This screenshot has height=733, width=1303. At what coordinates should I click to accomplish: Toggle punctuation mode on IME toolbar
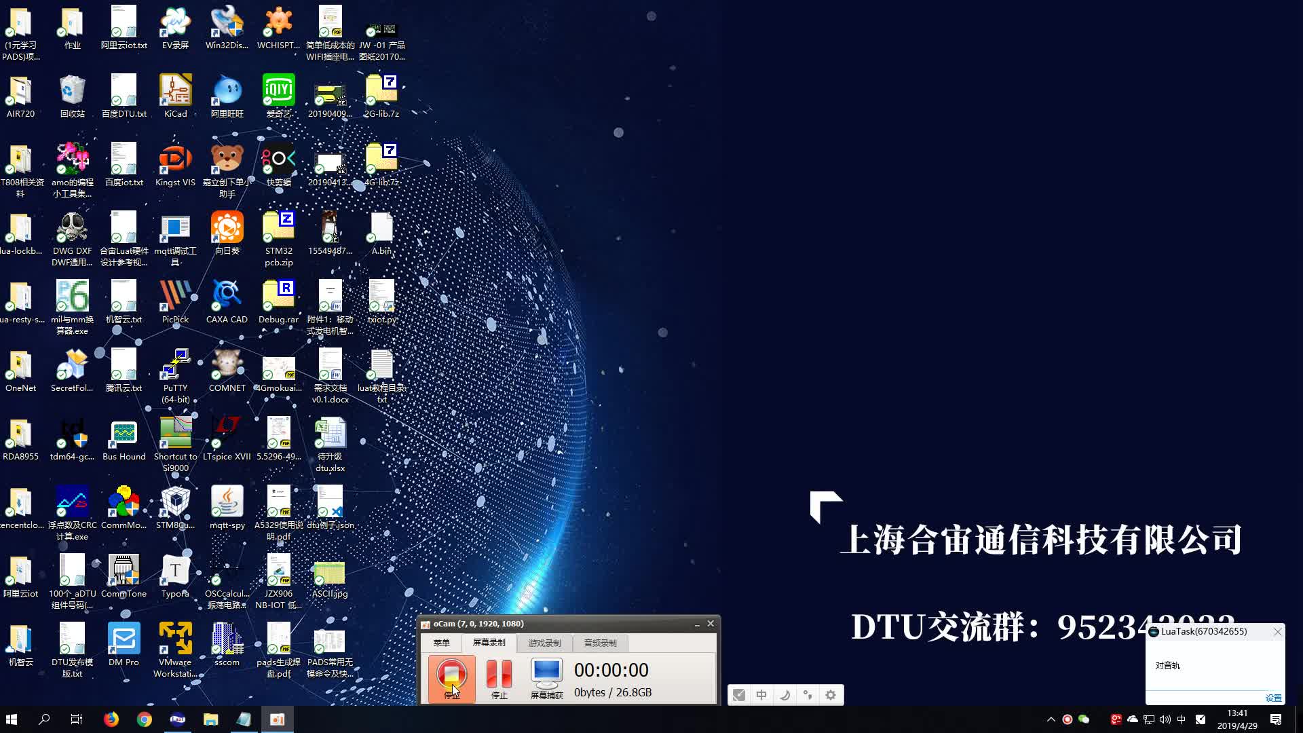click(x=808, y=694)
